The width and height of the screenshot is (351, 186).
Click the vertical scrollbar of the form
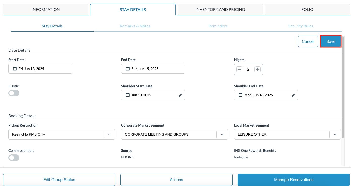pyautogui.click(x=343, y=88)
